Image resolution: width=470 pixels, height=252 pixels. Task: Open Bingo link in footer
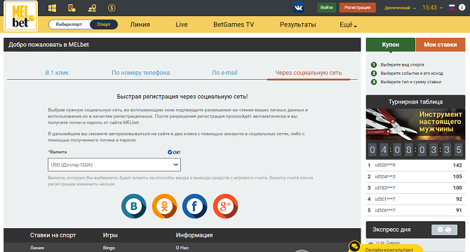click(109, 248)
